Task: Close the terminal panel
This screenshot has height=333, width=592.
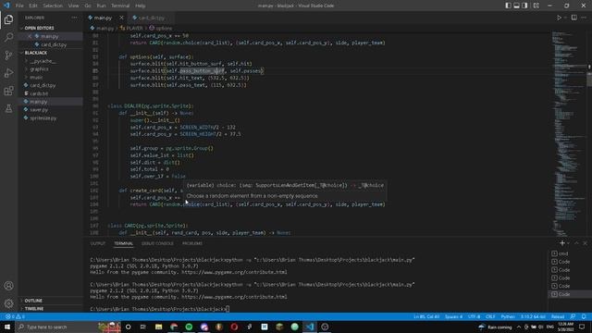Action: coord(585,243)
